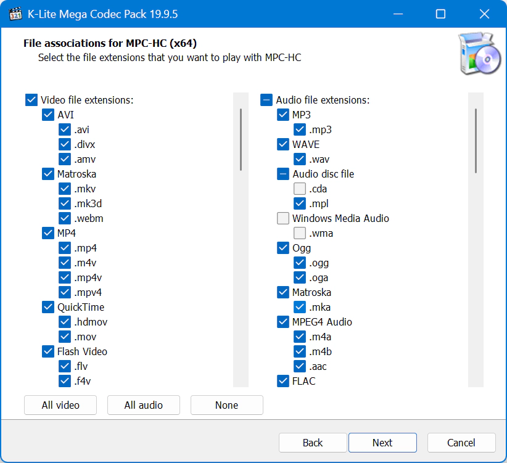Click the video extensions list scrollbar thumb
This screenshot has width=507, height=463.
241,139
